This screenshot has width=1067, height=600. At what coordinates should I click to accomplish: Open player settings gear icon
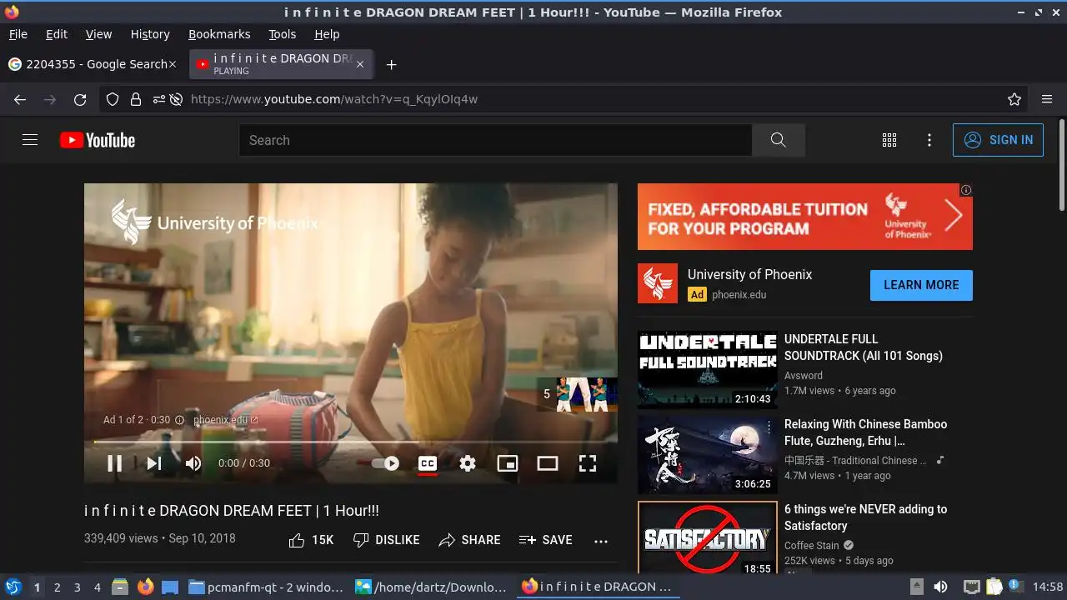pyautogui.click(x=468, y=463)
